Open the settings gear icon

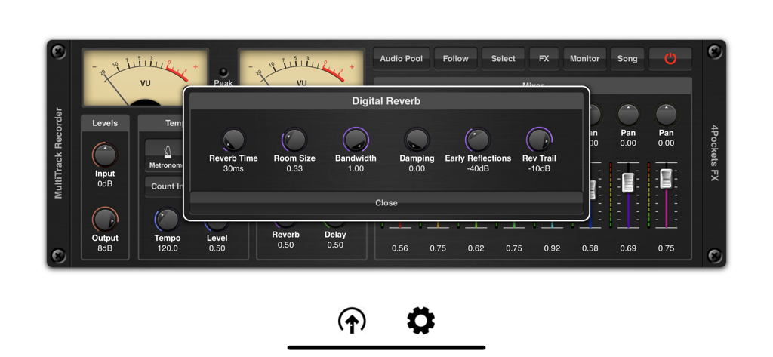(420, 321)
